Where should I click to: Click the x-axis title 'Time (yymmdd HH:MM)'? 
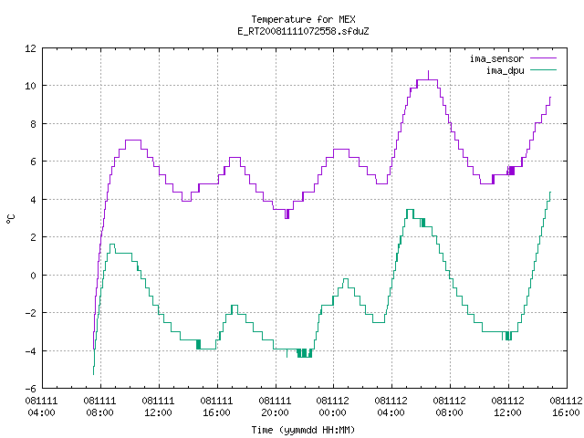pyautogui.click(x=303, y=430)
